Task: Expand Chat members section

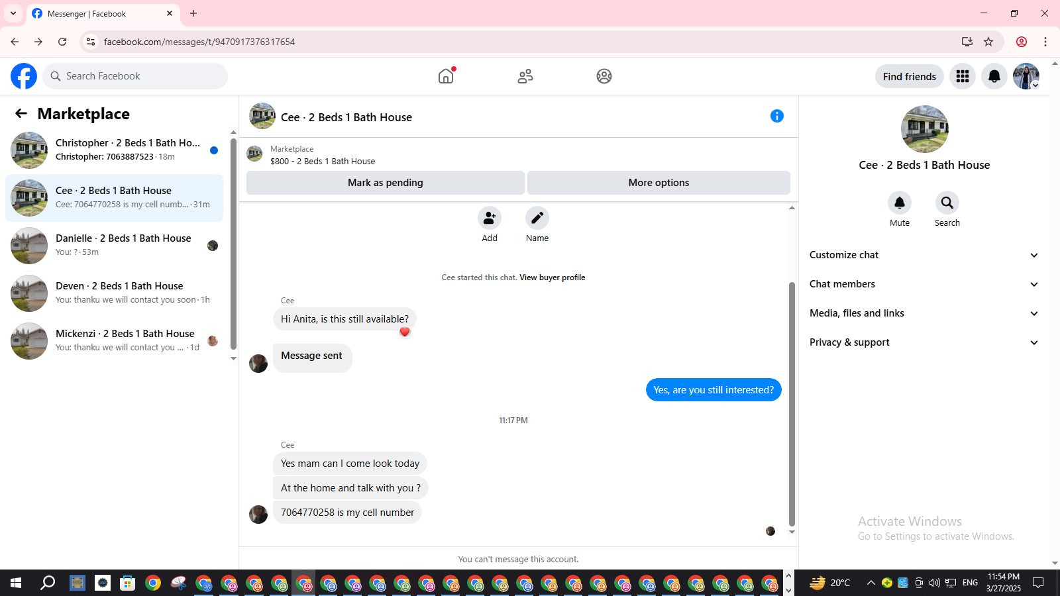Action: point(924,284)
